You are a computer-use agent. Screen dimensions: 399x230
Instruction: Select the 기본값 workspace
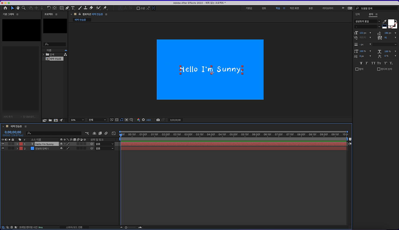(249, 8)
